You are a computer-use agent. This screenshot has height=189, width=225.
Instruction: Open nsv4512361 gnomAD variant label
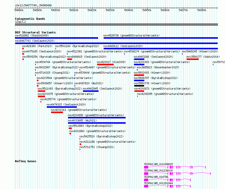tap(95, 51)
